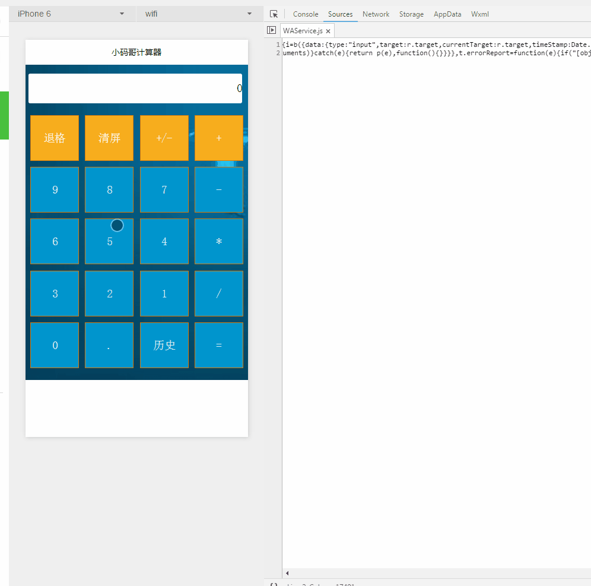Tap calculator digit 4
Screen dimensions: 591x586
(164, 241)
